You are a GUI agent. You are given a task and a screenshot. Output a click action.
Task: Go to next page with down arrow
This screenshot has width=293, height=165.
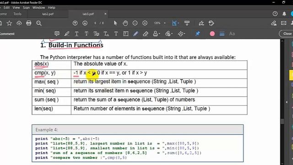85,23
